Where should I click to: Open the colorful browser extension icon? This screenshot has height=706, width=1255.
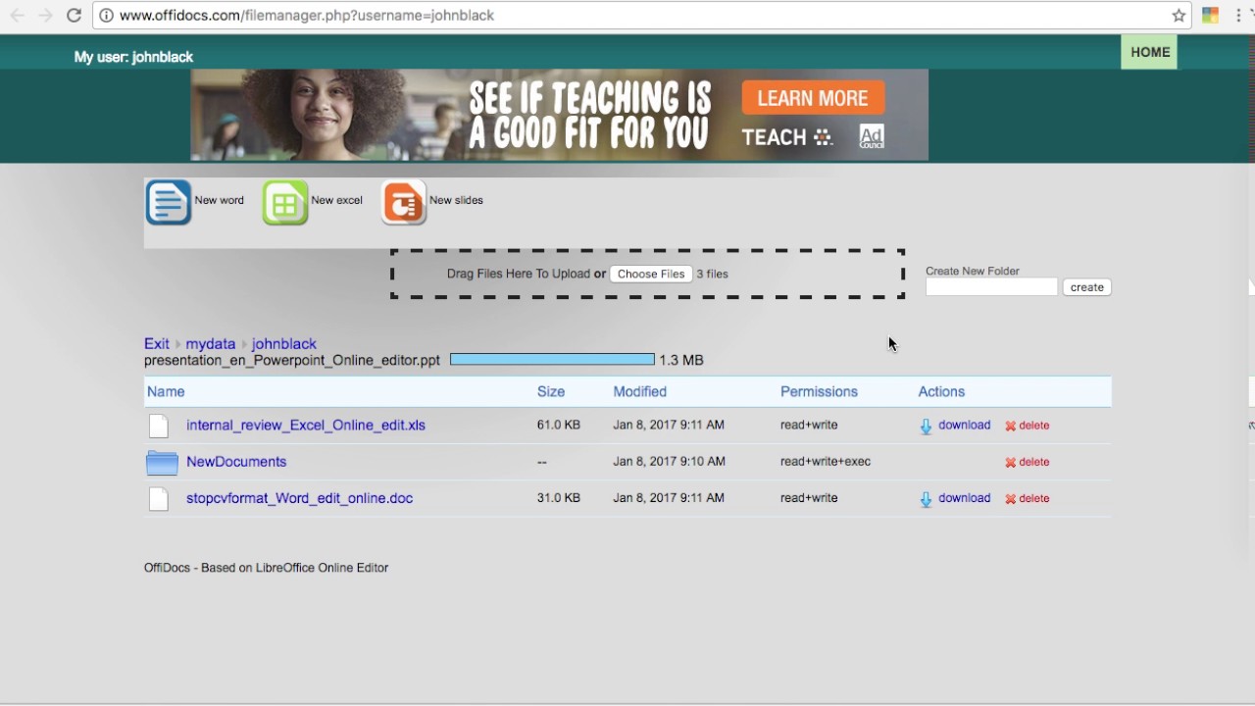[1211, 16]
